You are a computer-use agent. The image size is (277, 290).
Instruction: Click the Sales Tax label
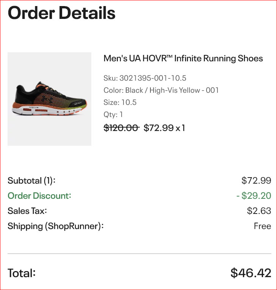click(27, 211)
